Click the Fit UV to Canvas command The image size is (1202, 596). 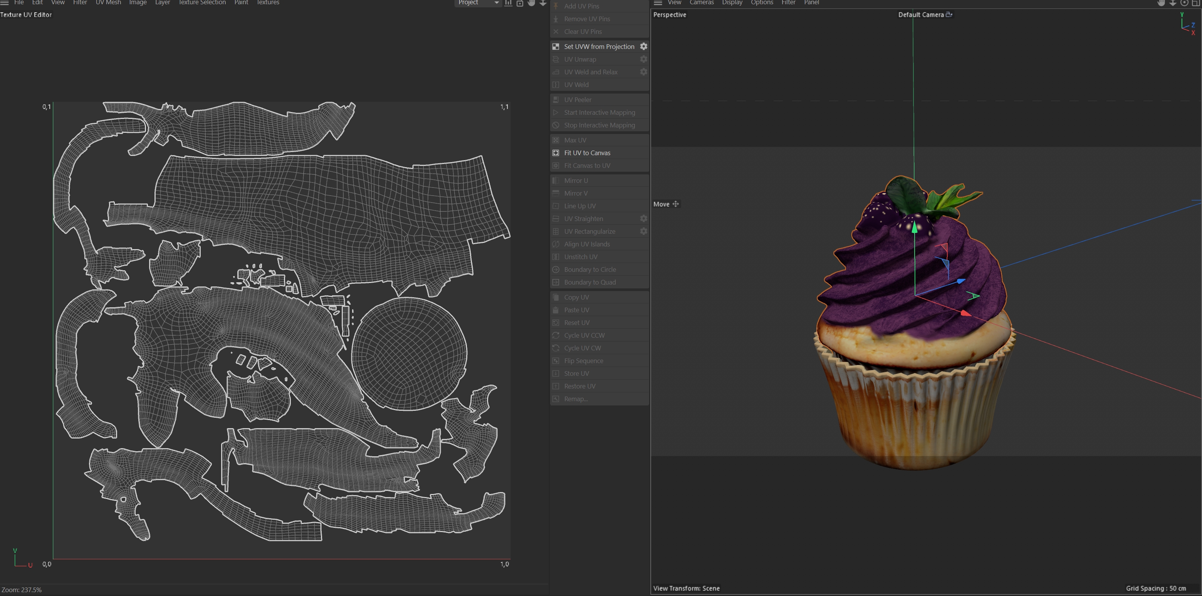(x=587, y=153)
